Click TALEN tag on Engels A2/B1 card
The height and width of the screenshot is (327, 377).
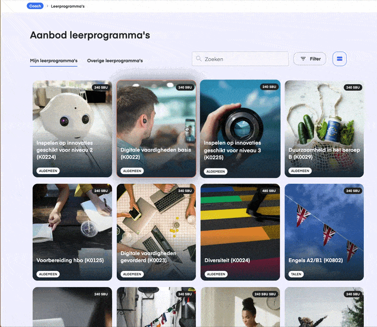click(296, 274)
